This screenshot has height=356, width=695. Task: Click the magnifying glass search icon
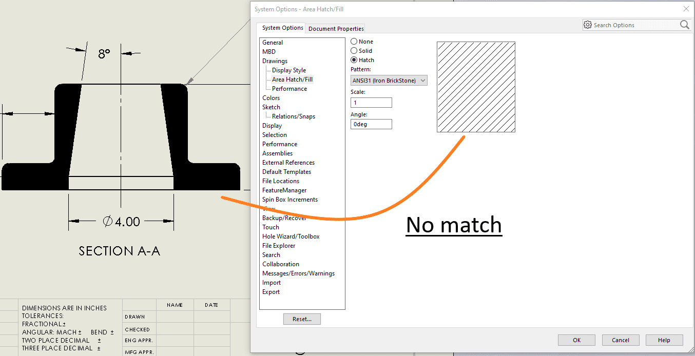(684, 24)
